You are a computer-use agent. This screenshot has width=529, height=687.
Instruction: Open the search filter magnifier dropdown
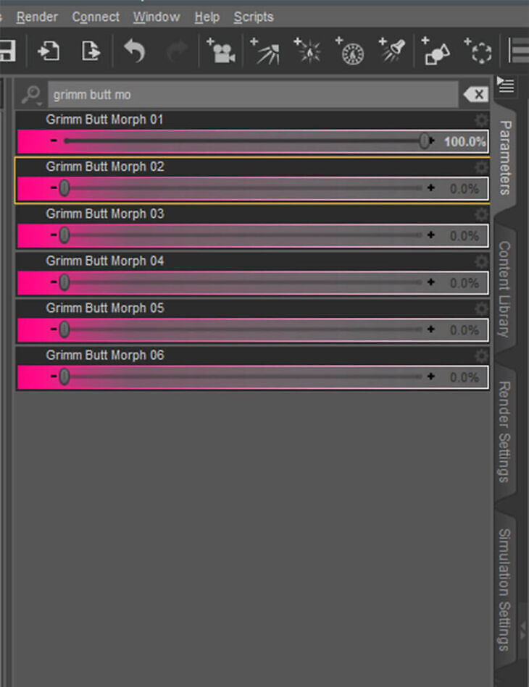tap(32, 95)
